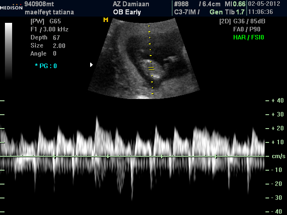Click the Depth 67 parameter

[45, 38]
